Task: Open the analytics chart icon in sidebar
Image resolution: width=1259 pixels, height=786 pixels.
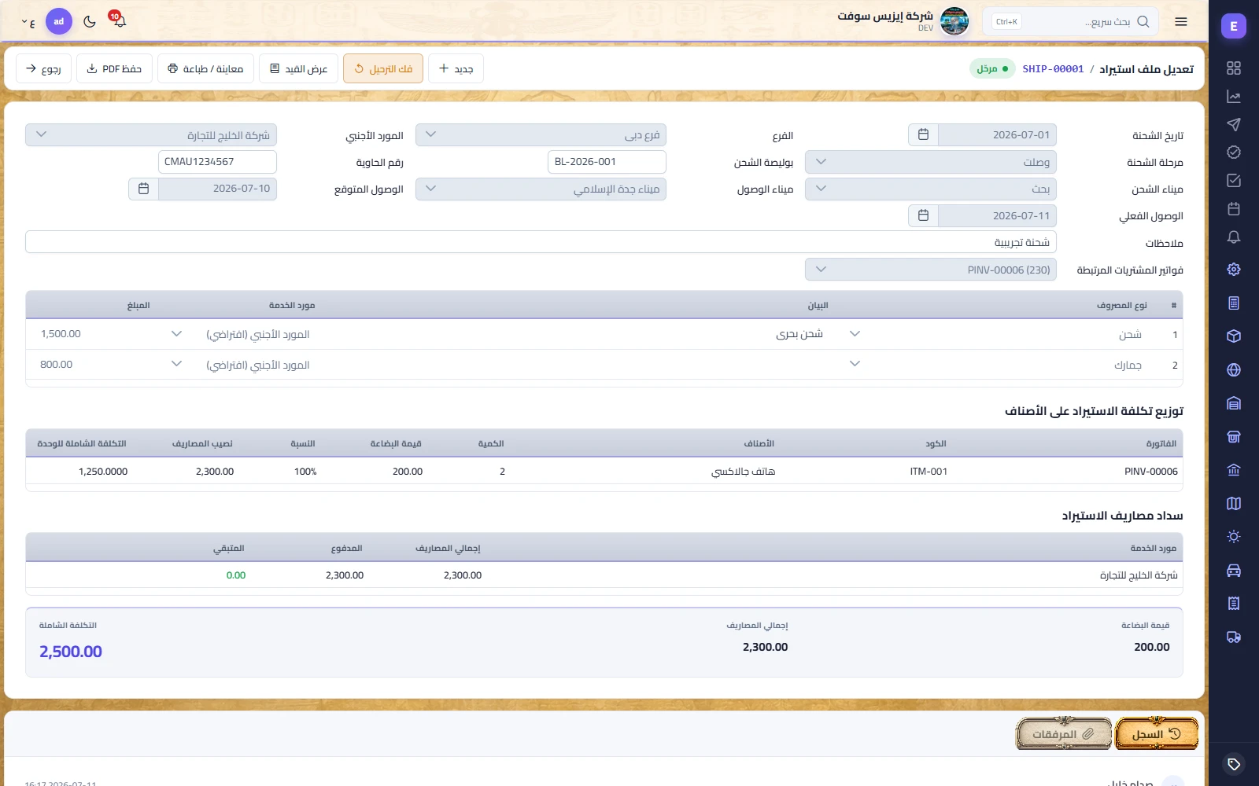Action: tap(1234, 97)
